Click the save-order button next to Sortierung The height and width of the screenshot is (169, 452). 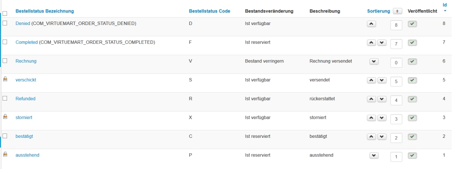pos(398,11)
